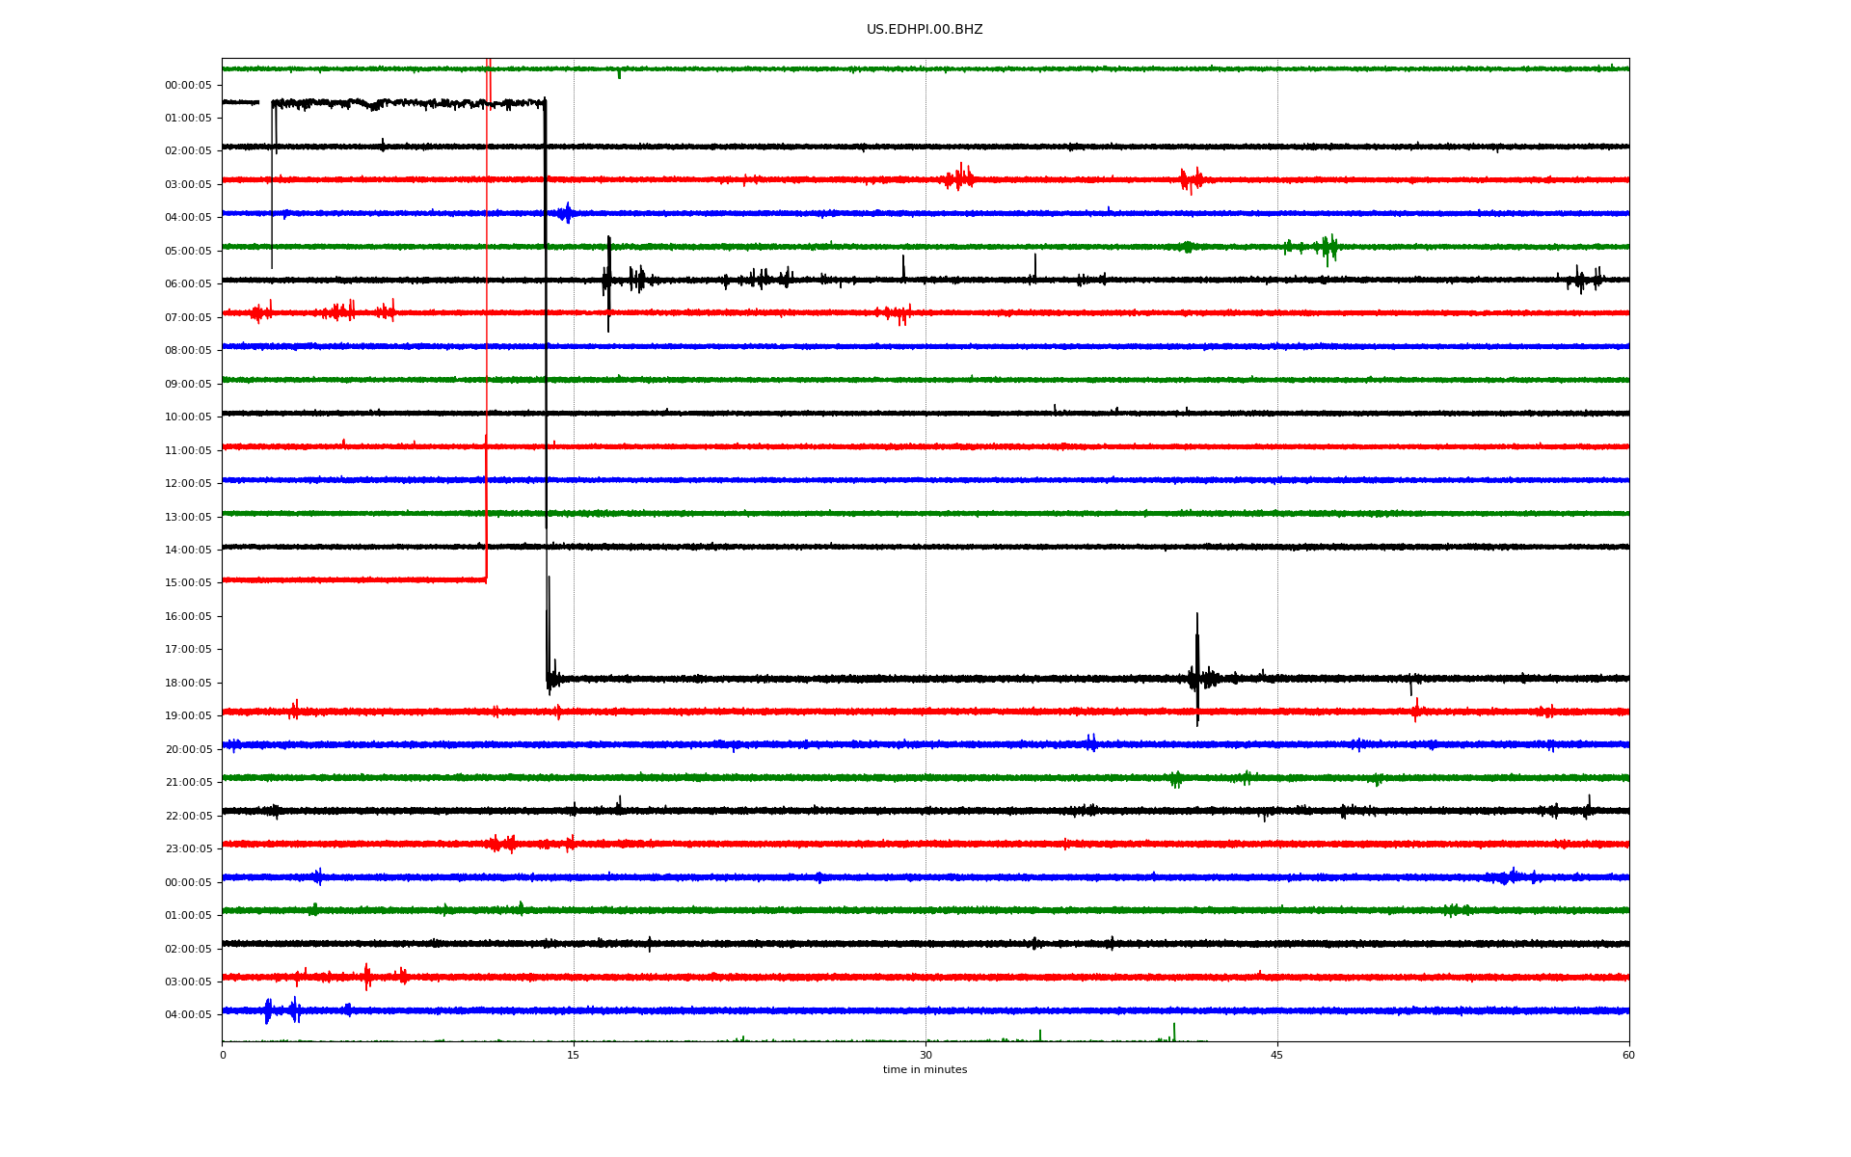Click the 22:00:05 row label
1851x1157 pixels.
click(188, 816)
